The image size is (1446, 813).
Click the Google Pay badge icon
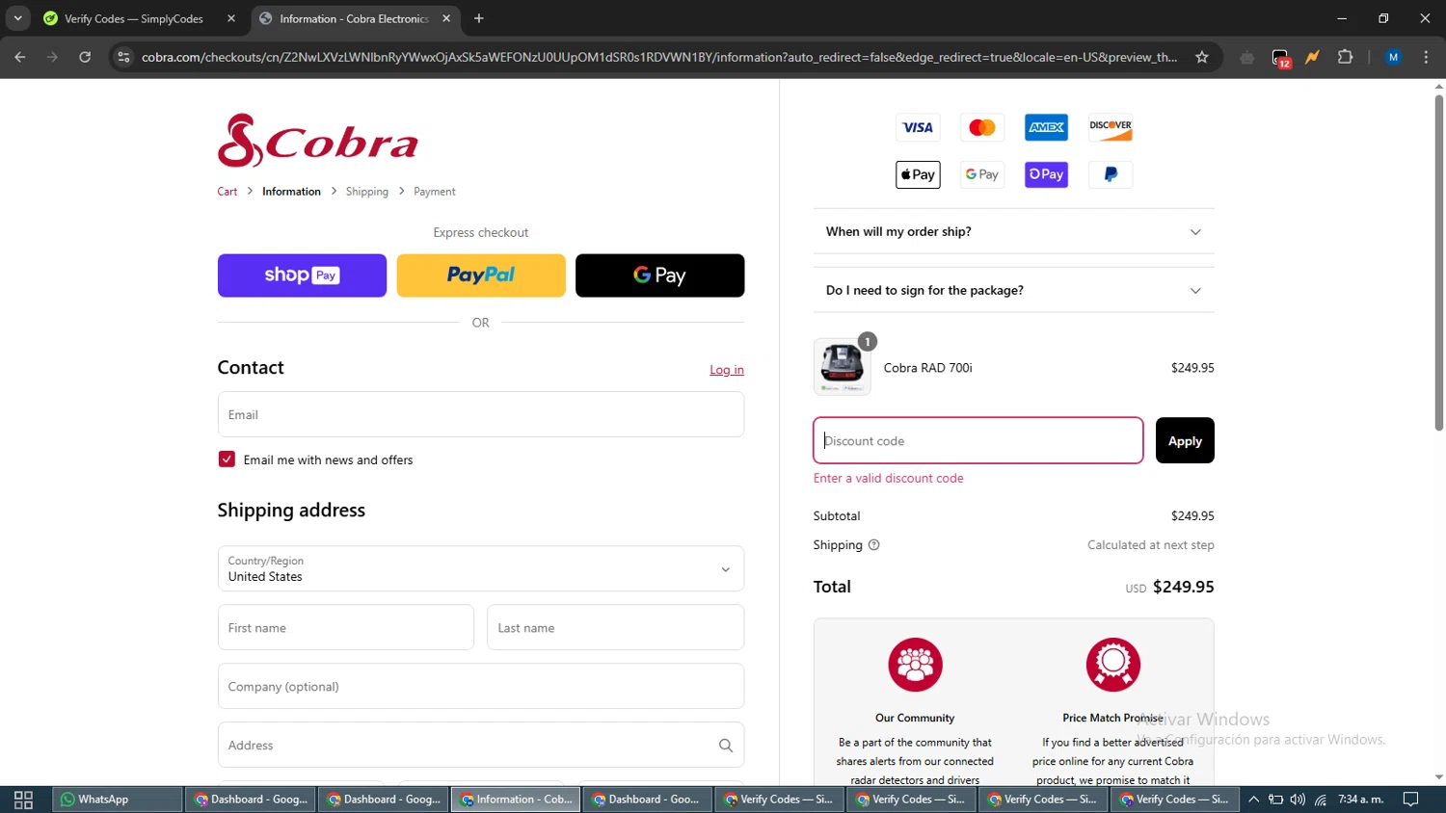982,174
